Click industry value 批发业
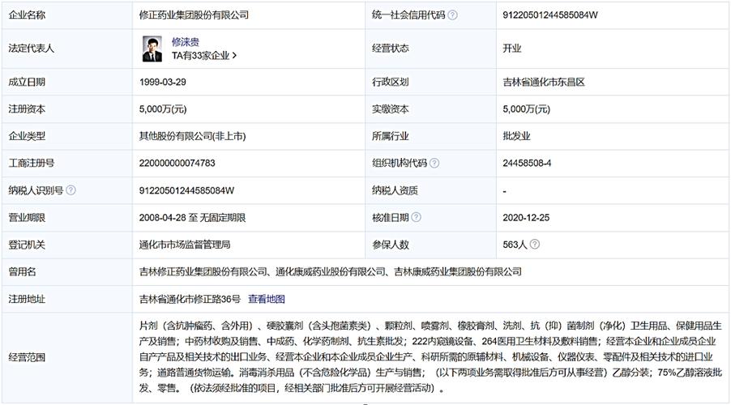This screenshot has height=405, width=731. 516,136
